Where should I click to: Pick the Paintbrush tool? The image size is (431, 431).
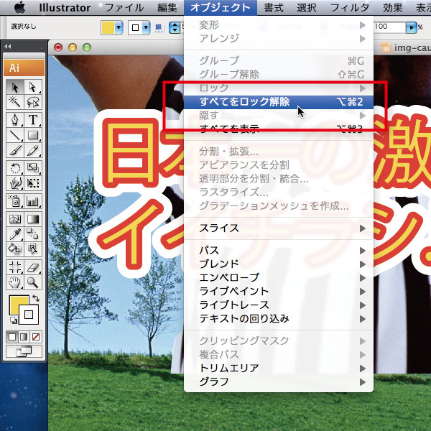point(15,150)
